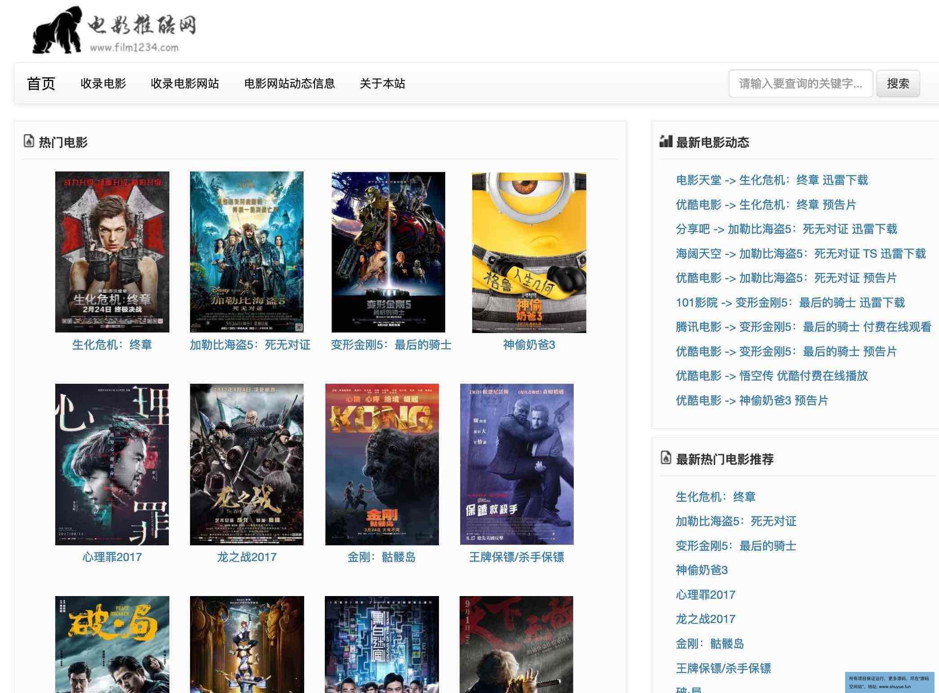
Task: Open the 生化危机：终章 poster thumbnail
Action: pyautogui.click(x=112, y=252)
